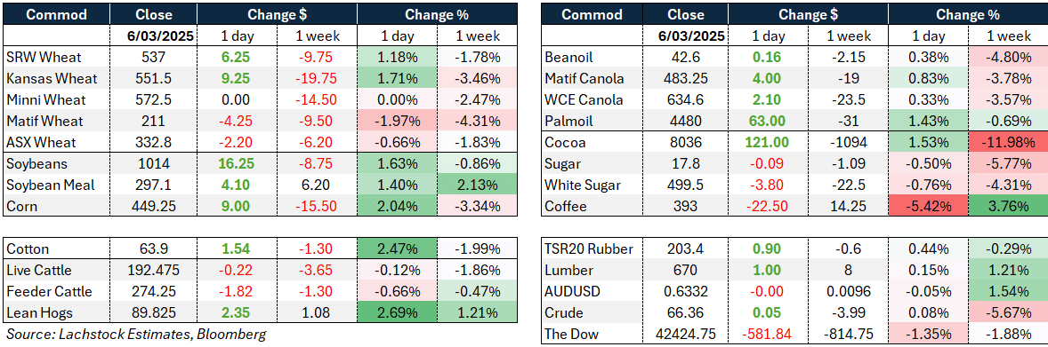Click the Soybeans close price 1014
Image resolution: width=1048 pixels, height=347 pixels.
click(153, 164)
